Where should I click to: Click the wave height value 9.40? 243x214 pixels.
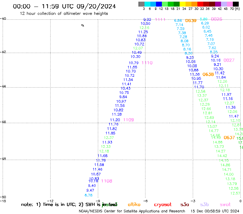click(92, 186)
